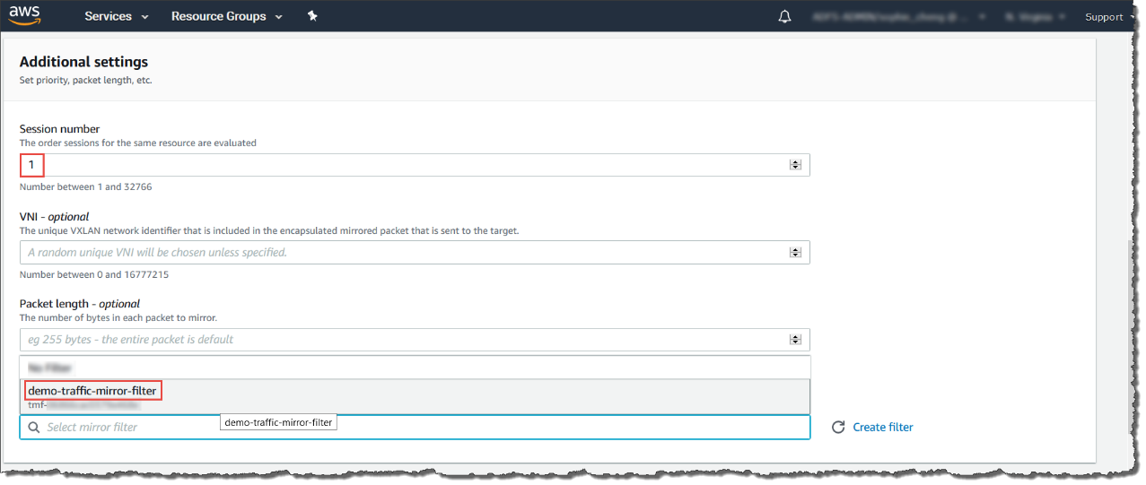Click the VNI field spinner arrows
This screenshot has height=485, width=1146.
(x=795, y=253)
